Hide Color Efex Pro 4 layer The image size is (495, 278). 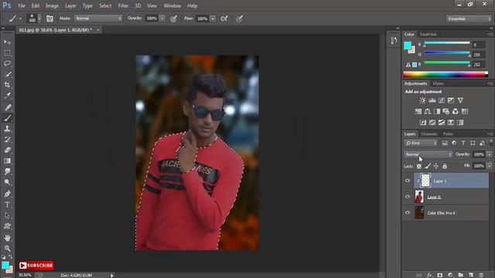point(408,213)
